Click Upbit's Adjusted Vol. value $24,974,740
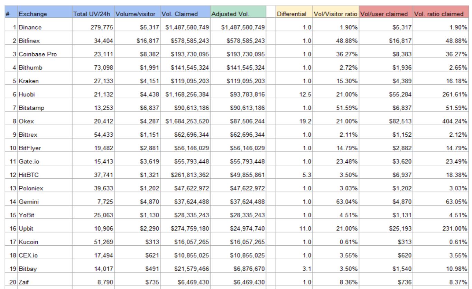Image resolution: width=472 pixels, height=289 pixels. click(238, 229)
